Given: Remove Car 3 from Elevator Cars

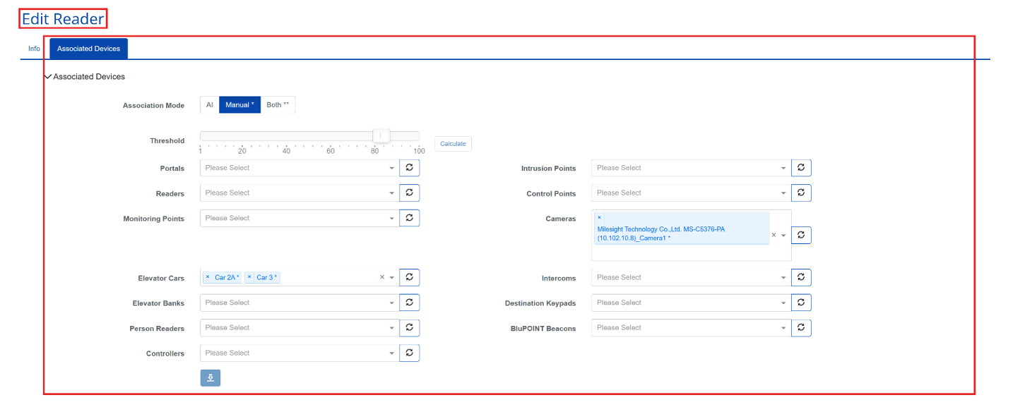Looking at the screenshot, I should pos(249,277).
